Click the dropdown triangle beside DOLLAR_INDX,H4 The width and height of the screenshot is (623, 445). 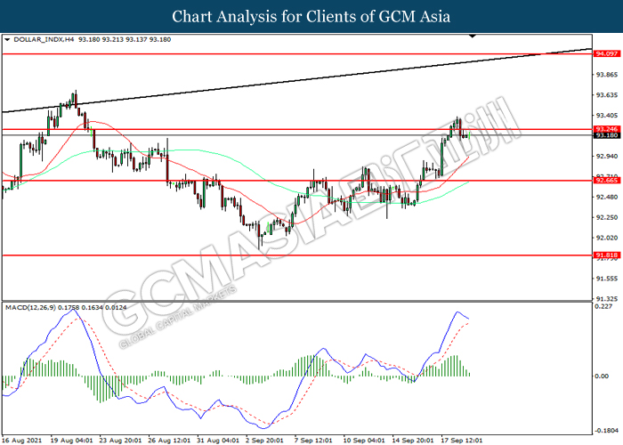7,40
